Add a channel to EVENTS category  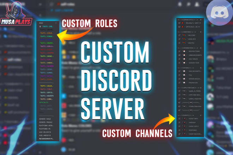[x=201, y=115]
